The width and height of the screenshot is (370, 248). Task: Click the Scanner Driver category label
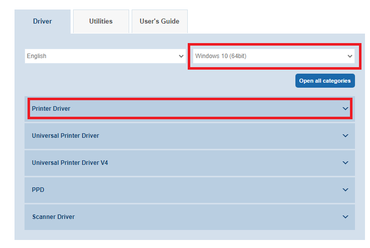(54, 217)
